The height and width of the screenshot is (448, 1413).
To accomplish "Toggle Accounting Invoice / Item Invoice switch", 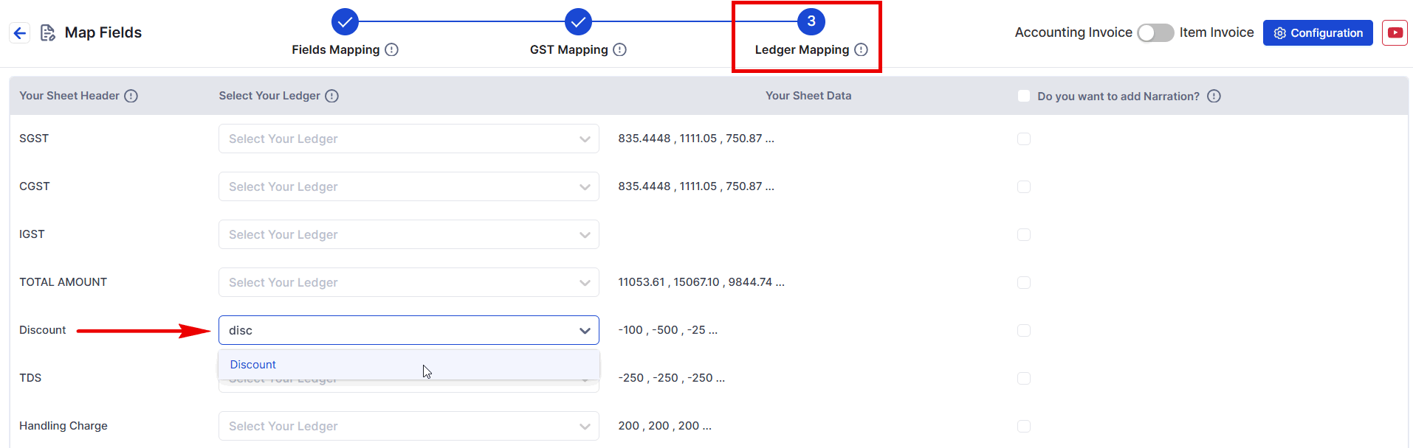I will tap(1155, 33).
